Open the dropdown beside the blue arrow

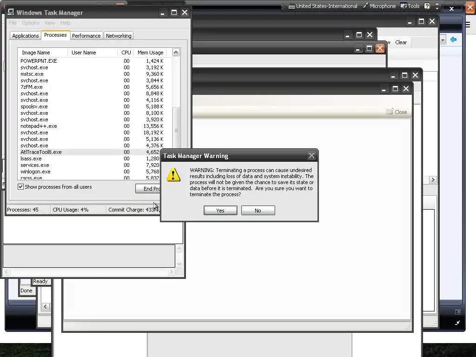coord(443,40)
